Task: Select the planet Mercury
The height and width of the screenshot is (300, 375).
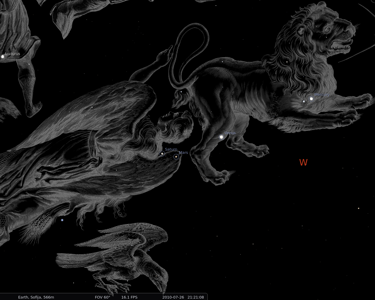Action: click(x=311, y=99)
